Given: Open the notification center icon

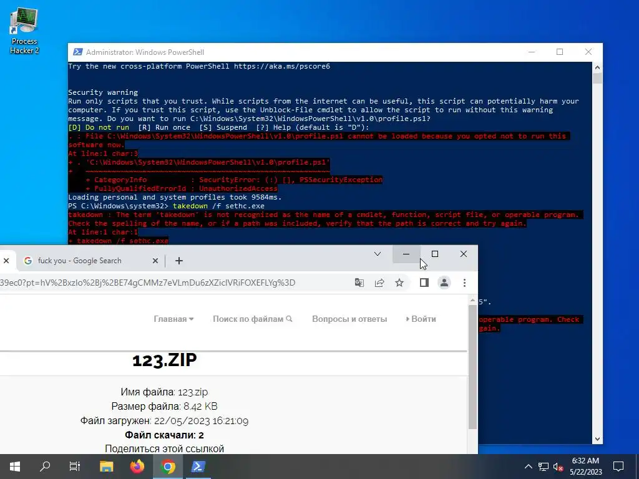Looking at the screenshot, I should (618, 467).
